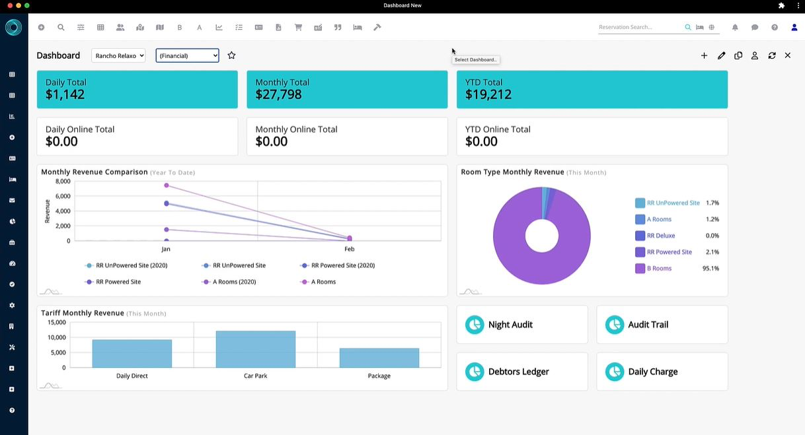This screenshot has height=435, width=805.
Task: Open help via the question mark icon
Action: pos(774,27)
